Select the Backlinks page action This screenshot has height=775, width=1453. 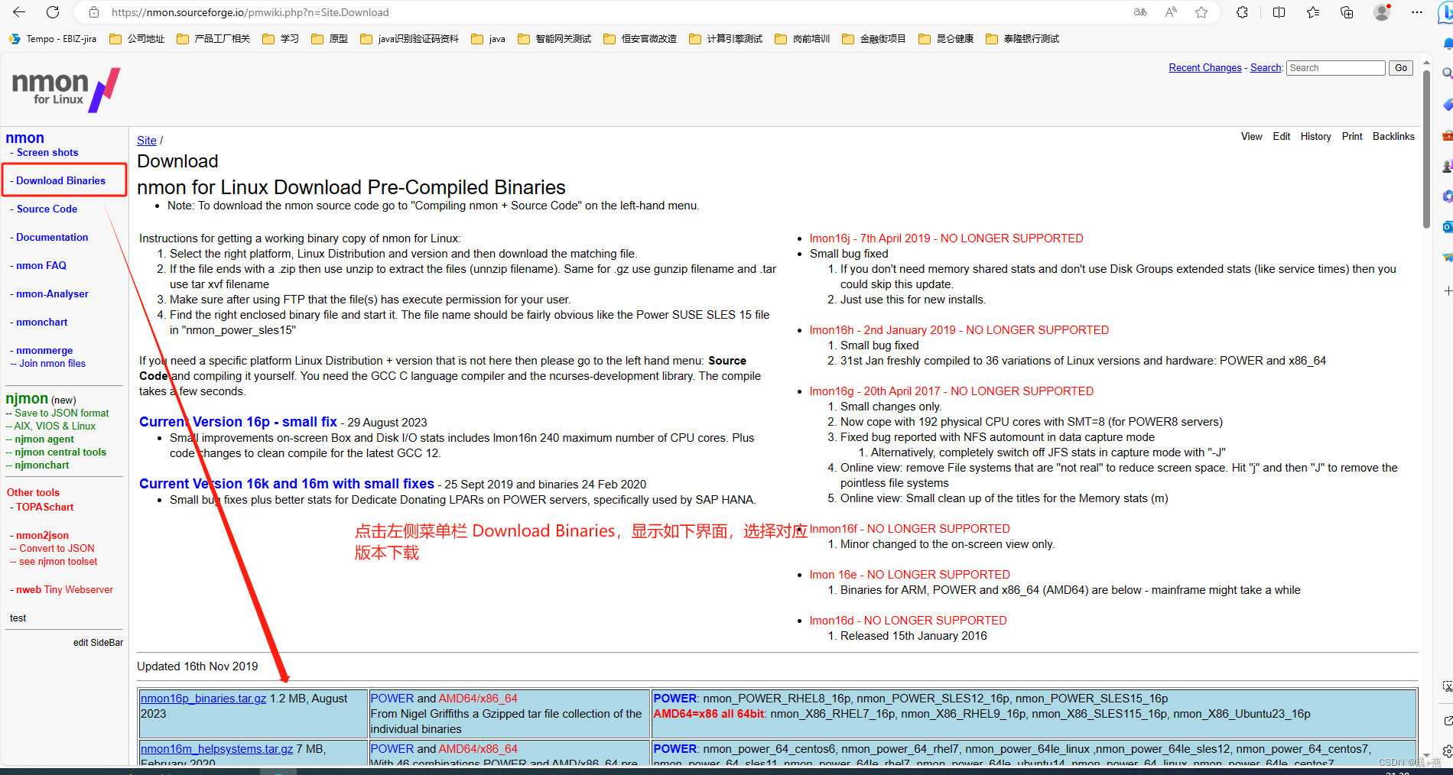tap(1393, 137)
